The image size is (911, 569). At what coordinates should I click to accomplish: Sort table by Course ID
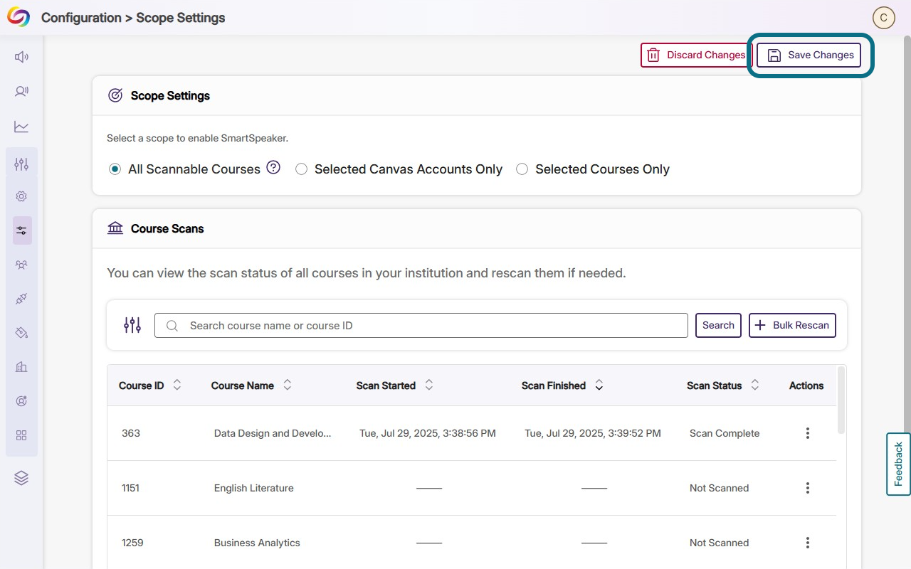[177, 385]
